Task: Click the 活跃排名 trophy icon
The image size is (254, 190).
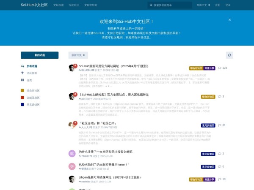Action: tap(23, 73)
